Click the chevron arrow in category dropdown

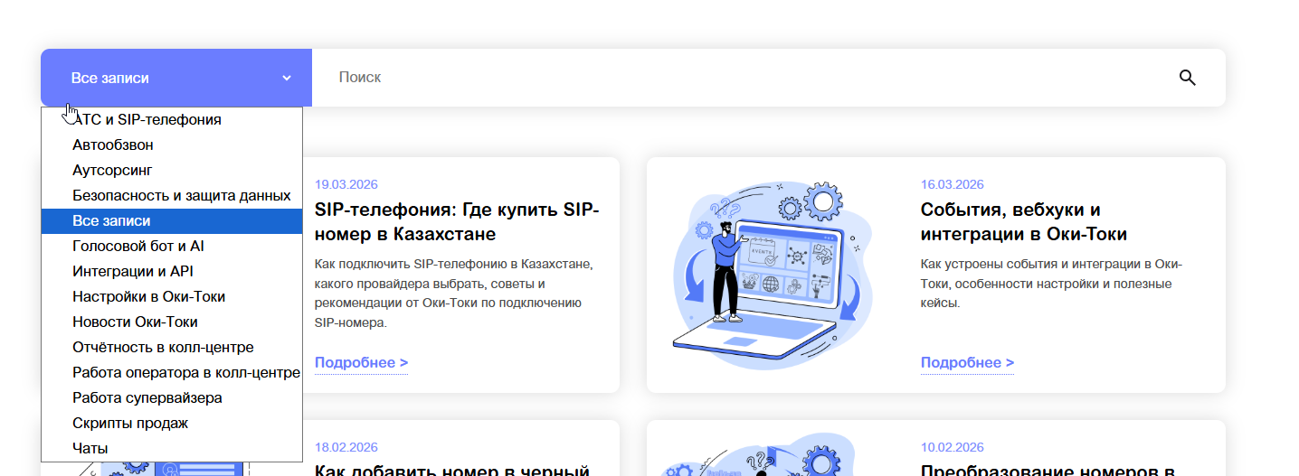[287, 78]
